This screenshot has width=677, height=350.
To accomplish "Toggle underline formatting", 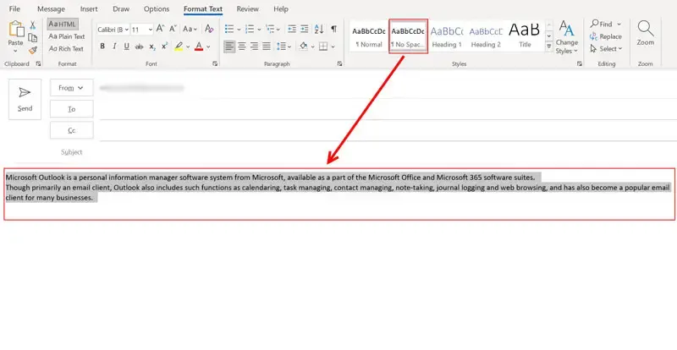I will point(126,46).
